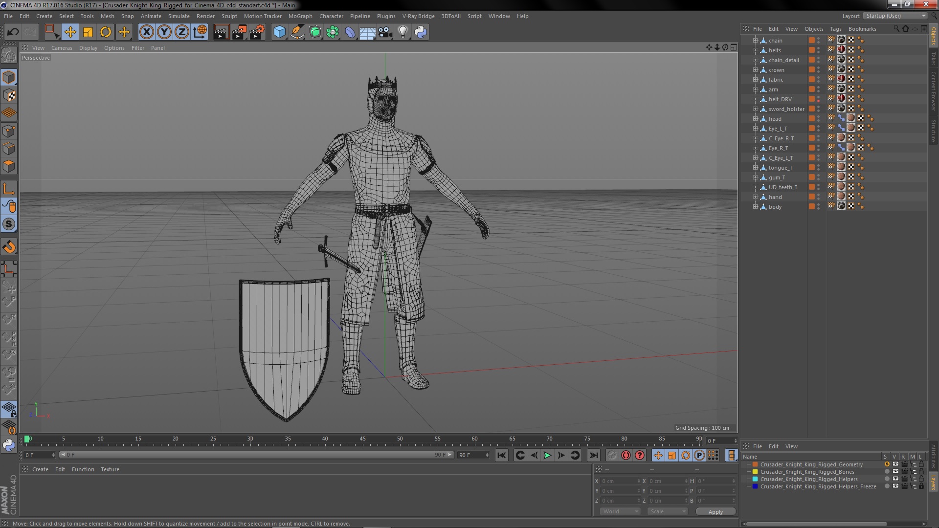Go to start of animation
939x528 pixels.
(501, 455)
